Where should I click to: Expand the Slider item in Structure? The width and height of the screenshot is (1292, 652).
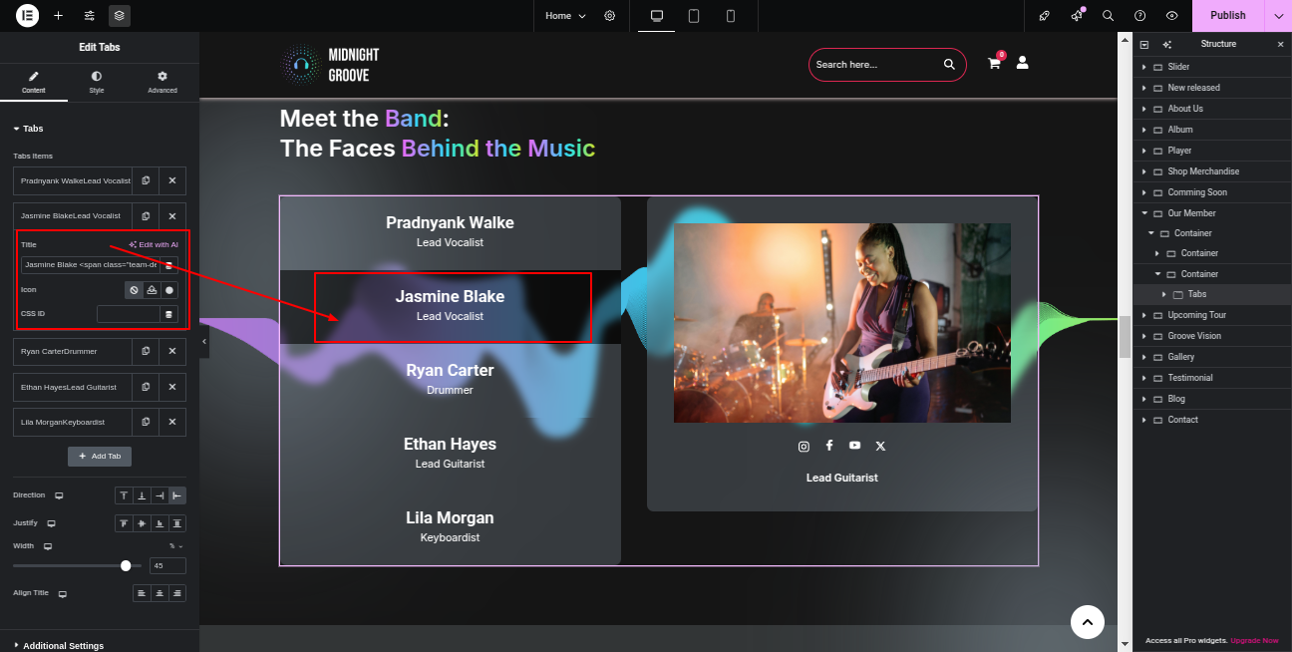click(x=1144, y=67)
